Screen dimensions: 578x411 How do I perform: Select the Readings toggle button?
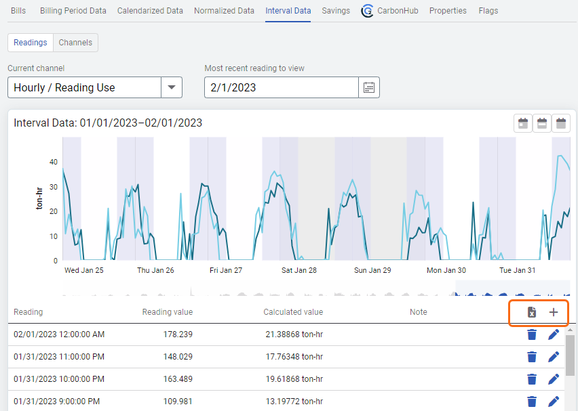tap(31, 43)
